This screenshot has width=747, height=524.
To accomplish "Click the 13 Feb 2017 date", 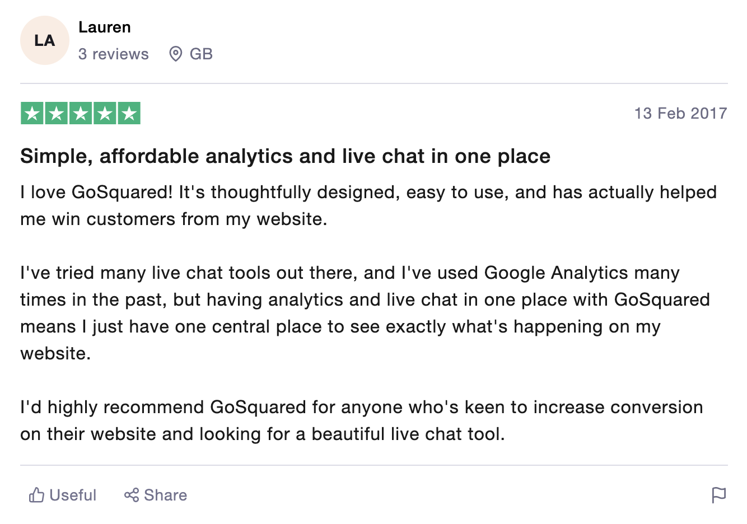I will coord(680,113).
